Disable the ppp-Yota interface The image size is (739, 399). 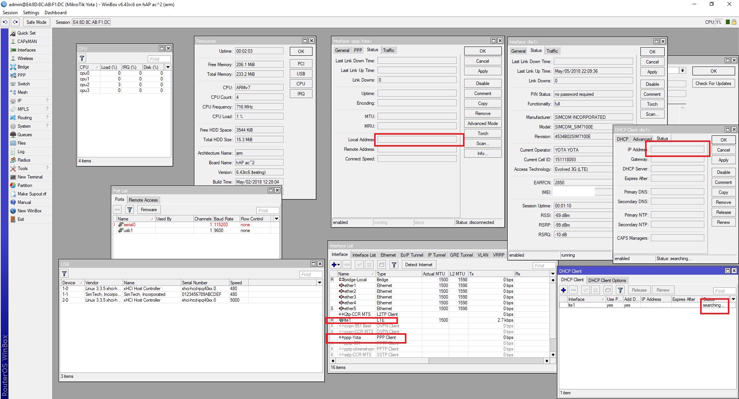(482, 83)
